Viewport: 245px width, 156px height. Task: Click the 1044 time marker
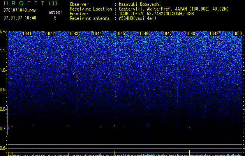click(97, 34)
